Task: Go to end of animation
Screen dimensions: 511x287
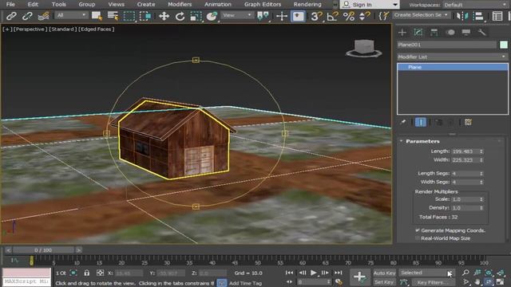Action: point(339,273)
